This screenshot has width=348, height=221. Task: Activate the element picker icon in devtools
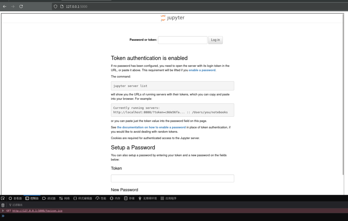point(3,198)
